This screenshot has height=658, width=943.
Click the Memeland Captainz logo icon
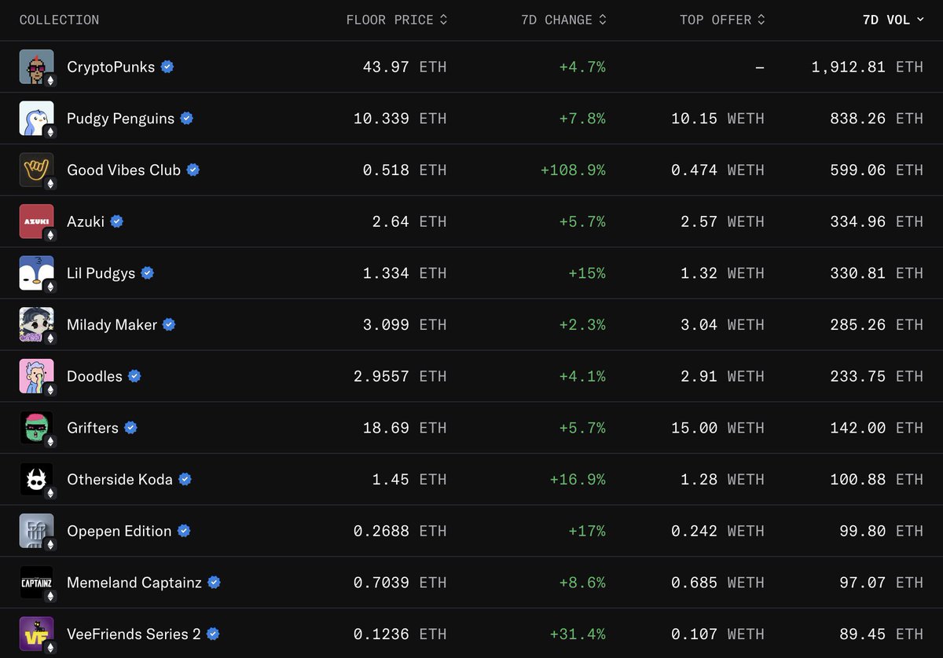coord(37,583)
